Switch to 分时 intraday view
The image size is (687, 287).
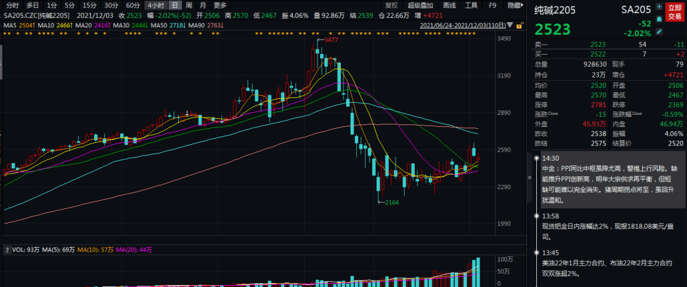[x=11, y=4]
